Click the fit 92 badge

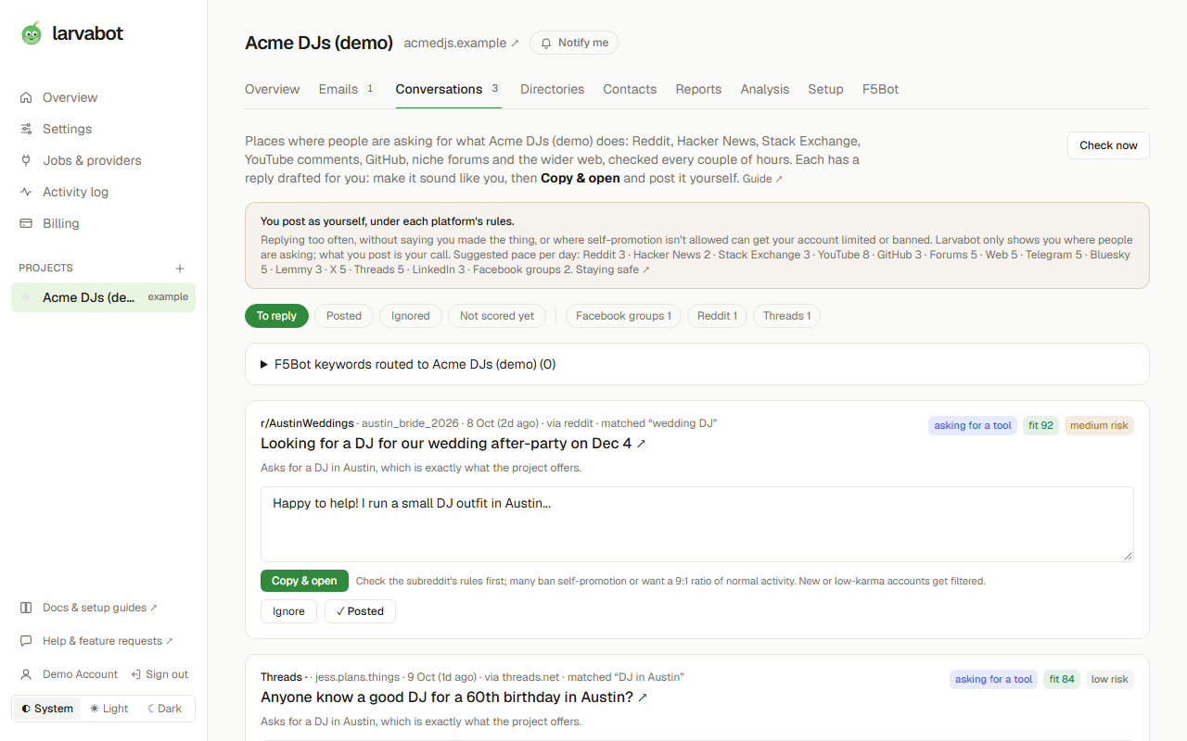tap(1040, 425)
